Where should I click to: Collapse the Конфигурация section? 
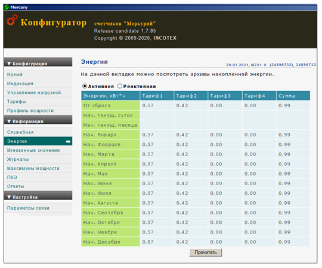click(38, 62)
